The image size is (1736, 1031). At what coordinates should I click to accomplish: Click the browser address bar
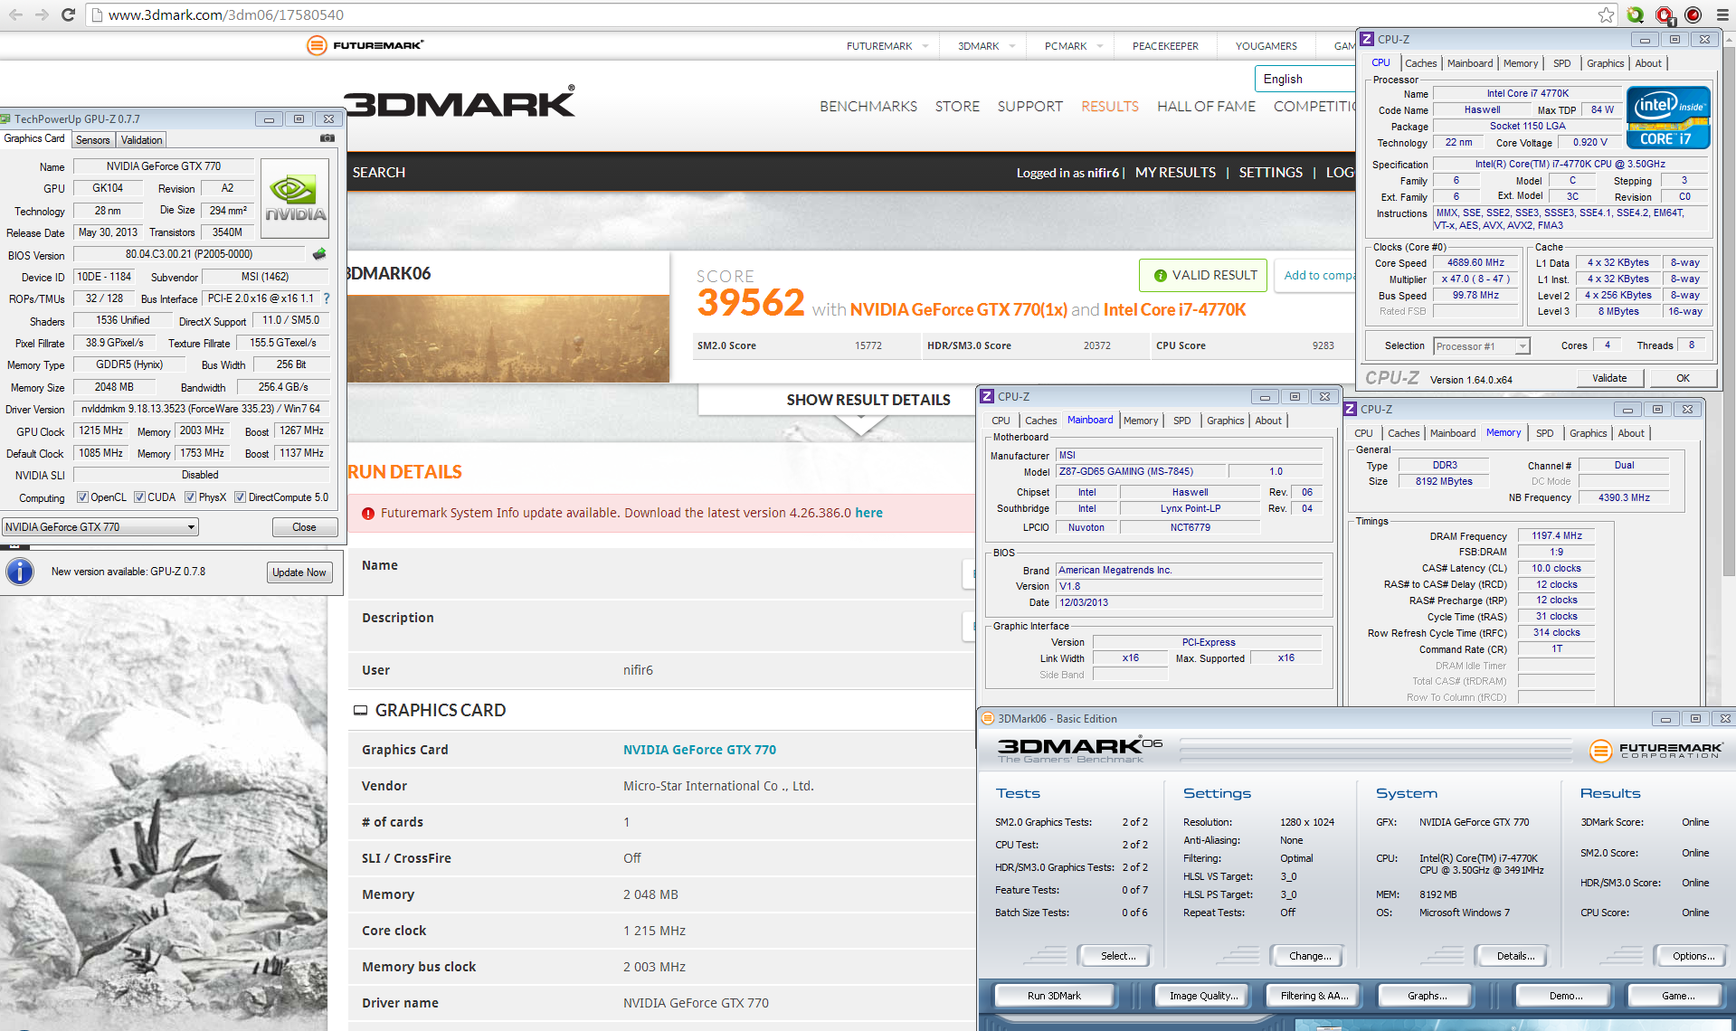850,14
